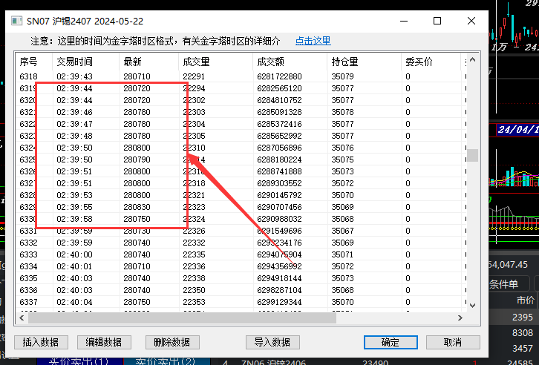Maximize the SN07 data window

[437, 21]
